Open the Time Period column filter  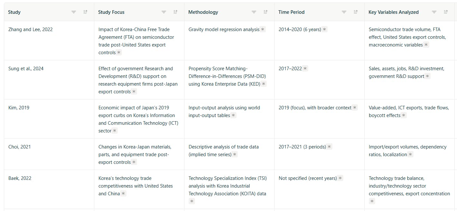(x=344, y=12)
